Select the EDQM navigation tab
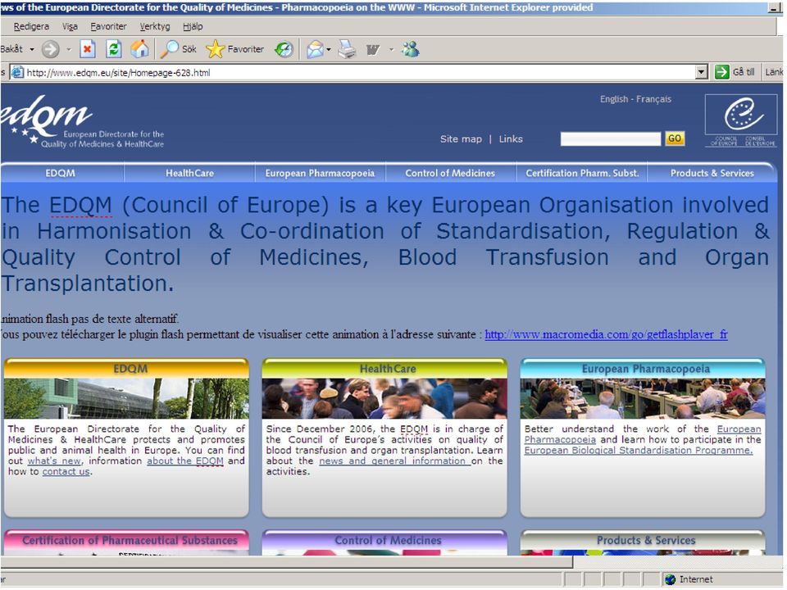Viewport: 787px width, 590px height. (x=60, y=173)
